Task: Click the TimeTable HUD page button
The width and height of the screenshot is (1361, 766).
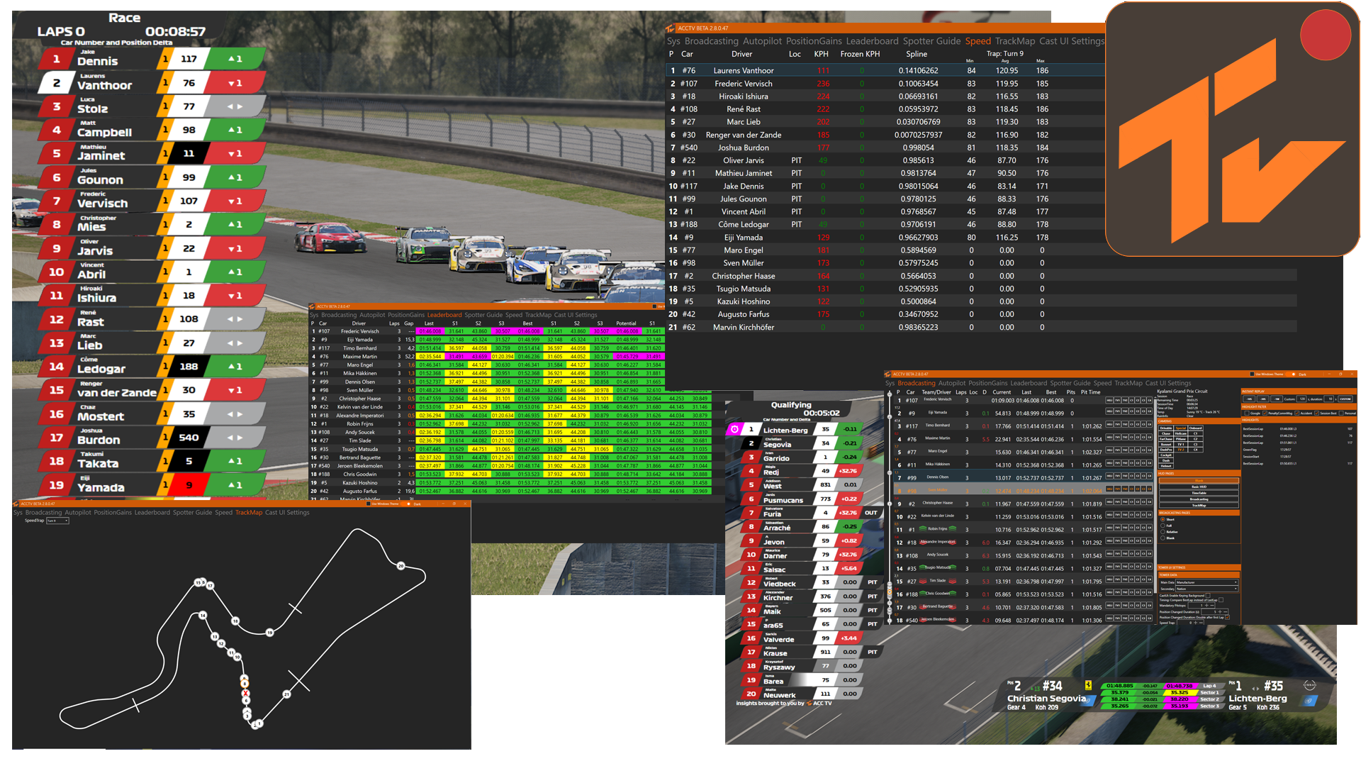Action: pos(1199,493)
